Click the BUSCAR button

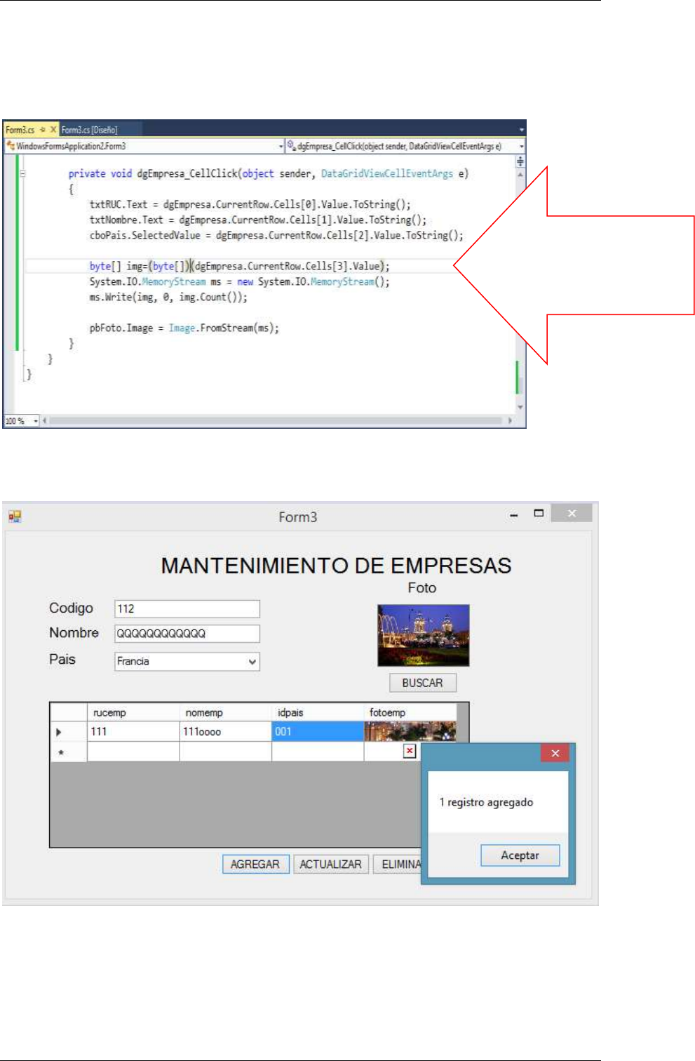(423, 683)
